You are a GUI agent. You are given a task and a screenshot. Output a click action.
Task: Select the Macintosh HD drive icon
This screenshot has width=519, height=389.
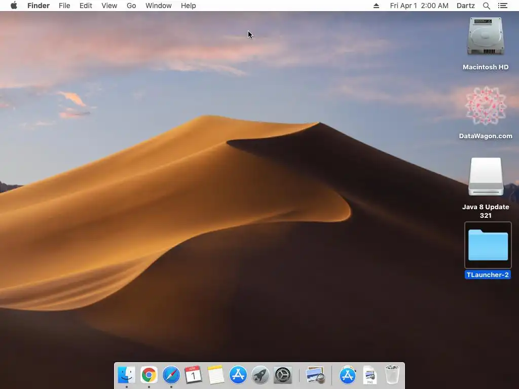point(486,36)
